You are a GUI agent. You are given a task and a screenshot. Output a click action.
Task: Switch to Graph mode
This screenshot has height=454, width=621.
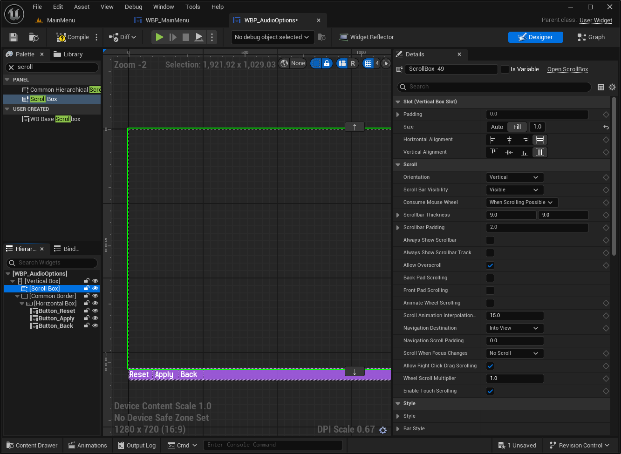click(x=591, y=37)
